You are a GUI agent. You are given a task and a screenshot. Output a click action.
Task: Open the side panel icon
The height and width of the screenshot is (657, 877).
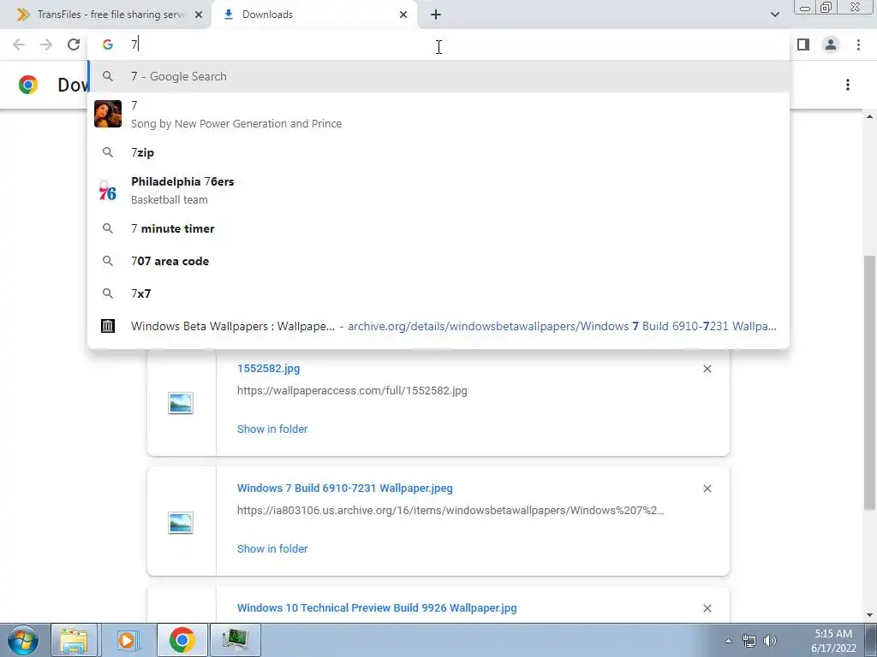point(803,44)
